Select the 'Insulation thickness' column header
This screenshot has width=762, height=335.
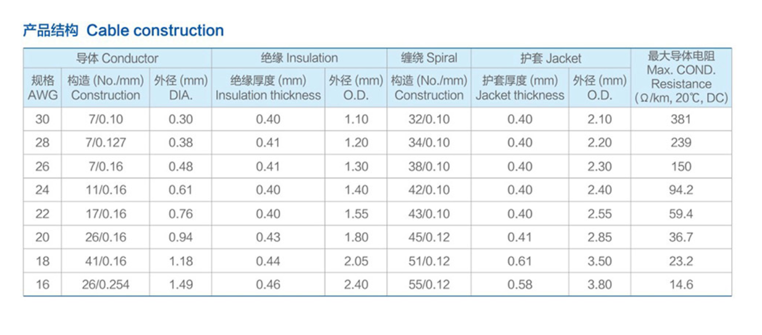tap(268, 88)
